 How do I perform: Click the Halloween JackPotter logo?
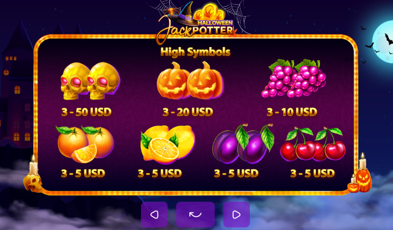tap(196, 21)
